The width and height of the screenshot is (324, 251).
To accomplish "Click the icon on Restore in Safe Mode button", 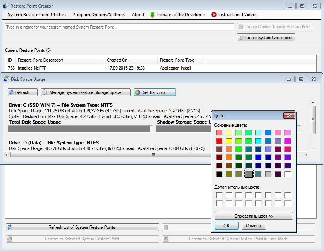I will click(x=166, y=239).
